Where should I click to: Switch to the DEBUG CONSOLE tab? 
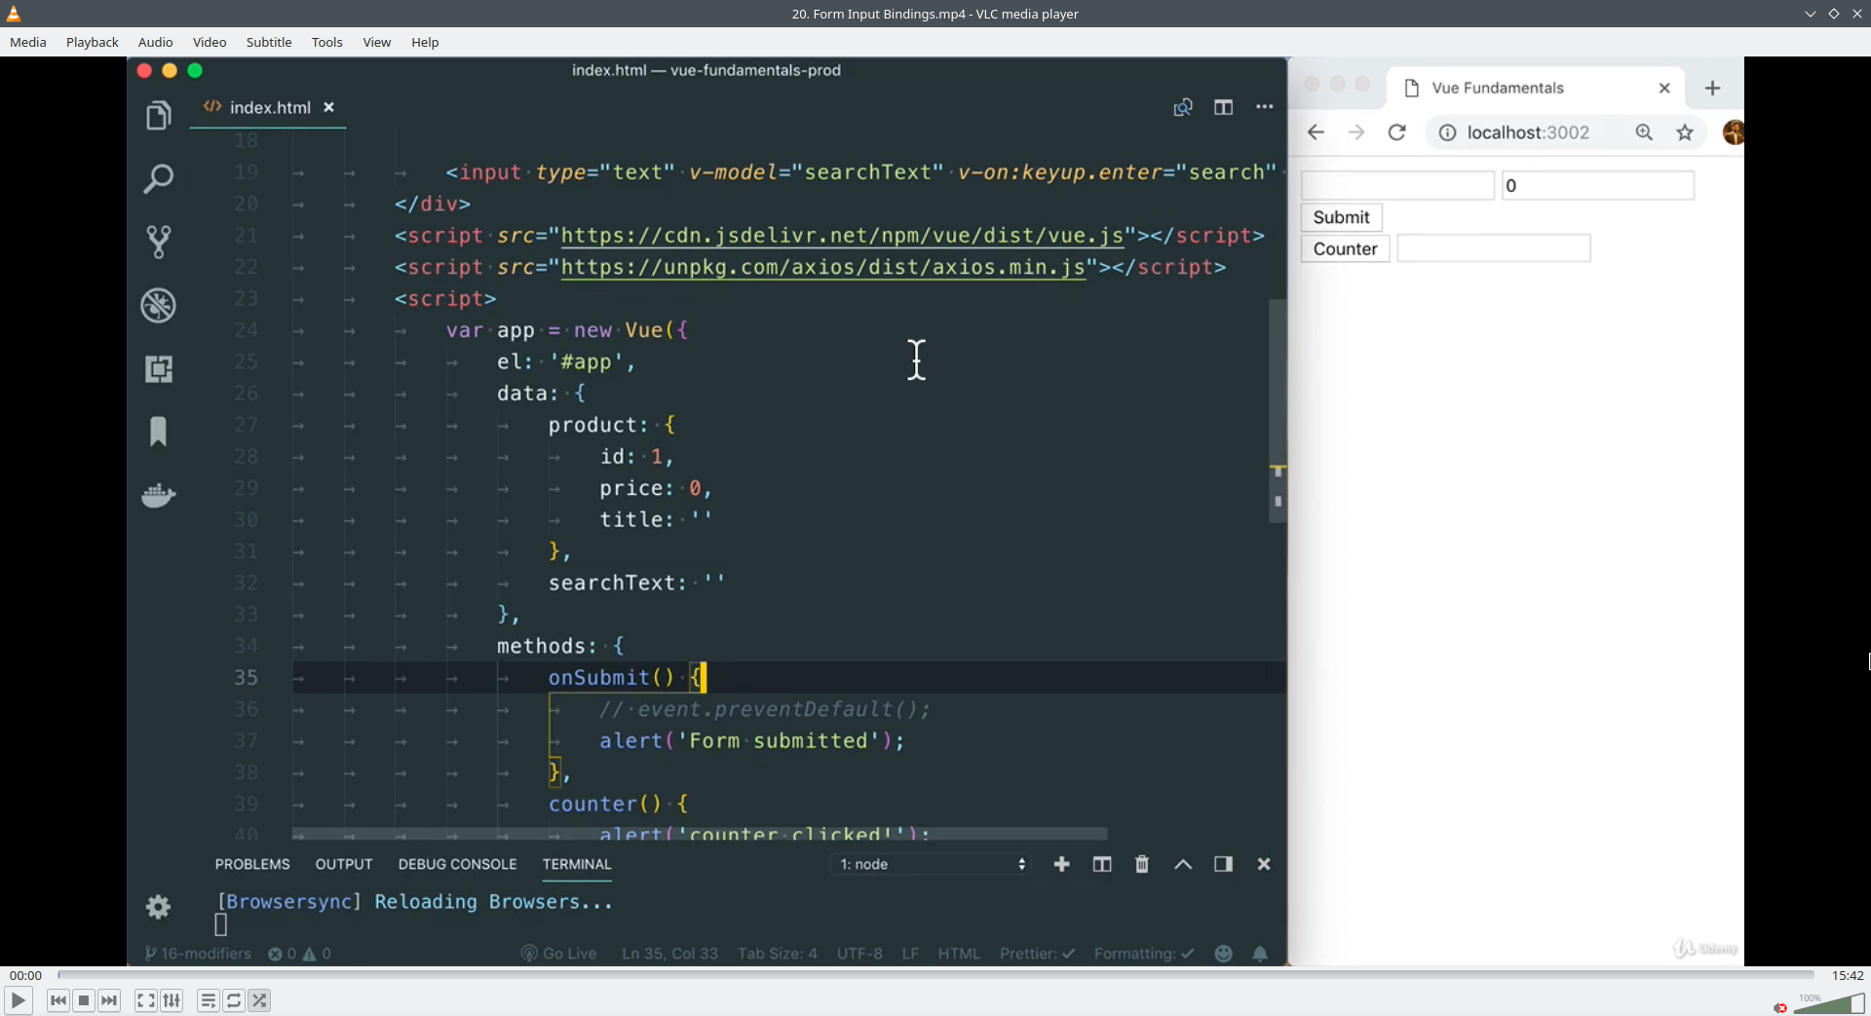pyautogui.click(x=458, y=864)
